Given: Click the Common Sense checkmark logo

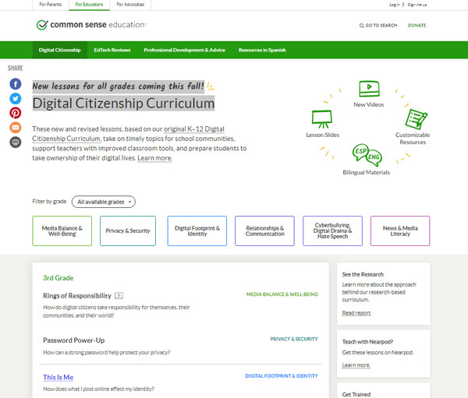Looking at the screenshot, I should (x=42, y=25).
